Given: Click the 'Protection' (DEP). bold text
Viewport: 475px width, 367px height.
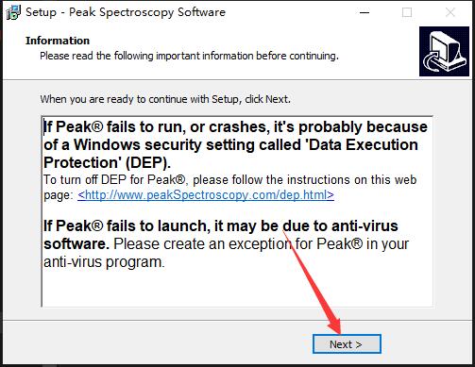Looking at the screenshot, I should tap(107, 163).
